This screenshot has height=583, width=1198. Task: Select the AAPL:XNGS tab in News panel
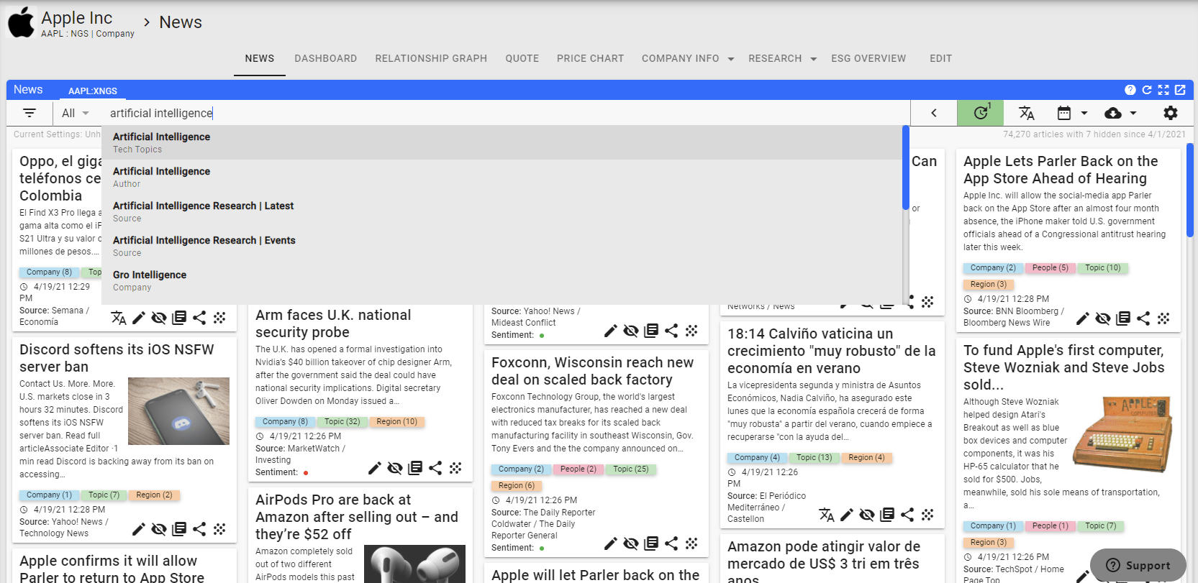point(93,91)
